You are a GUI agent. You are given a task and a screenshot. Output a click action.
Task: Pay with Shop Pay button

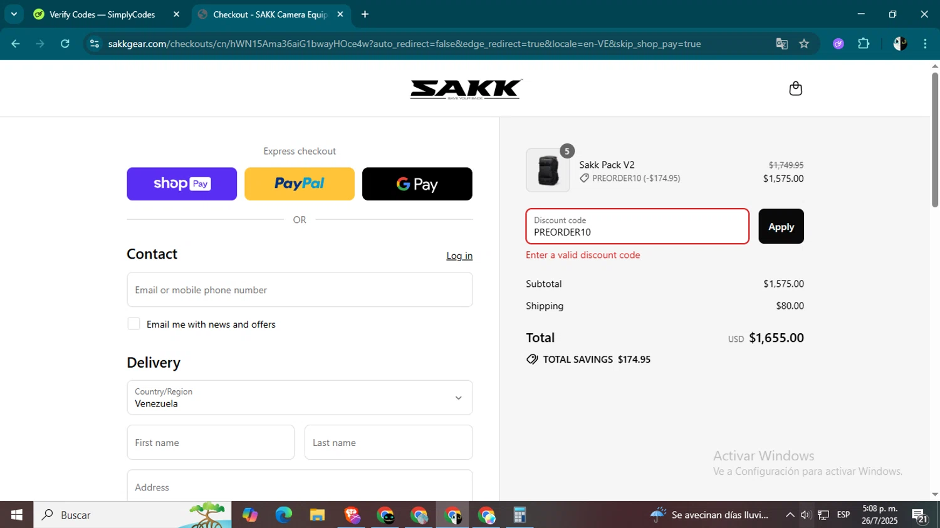(x=182, y=184)
